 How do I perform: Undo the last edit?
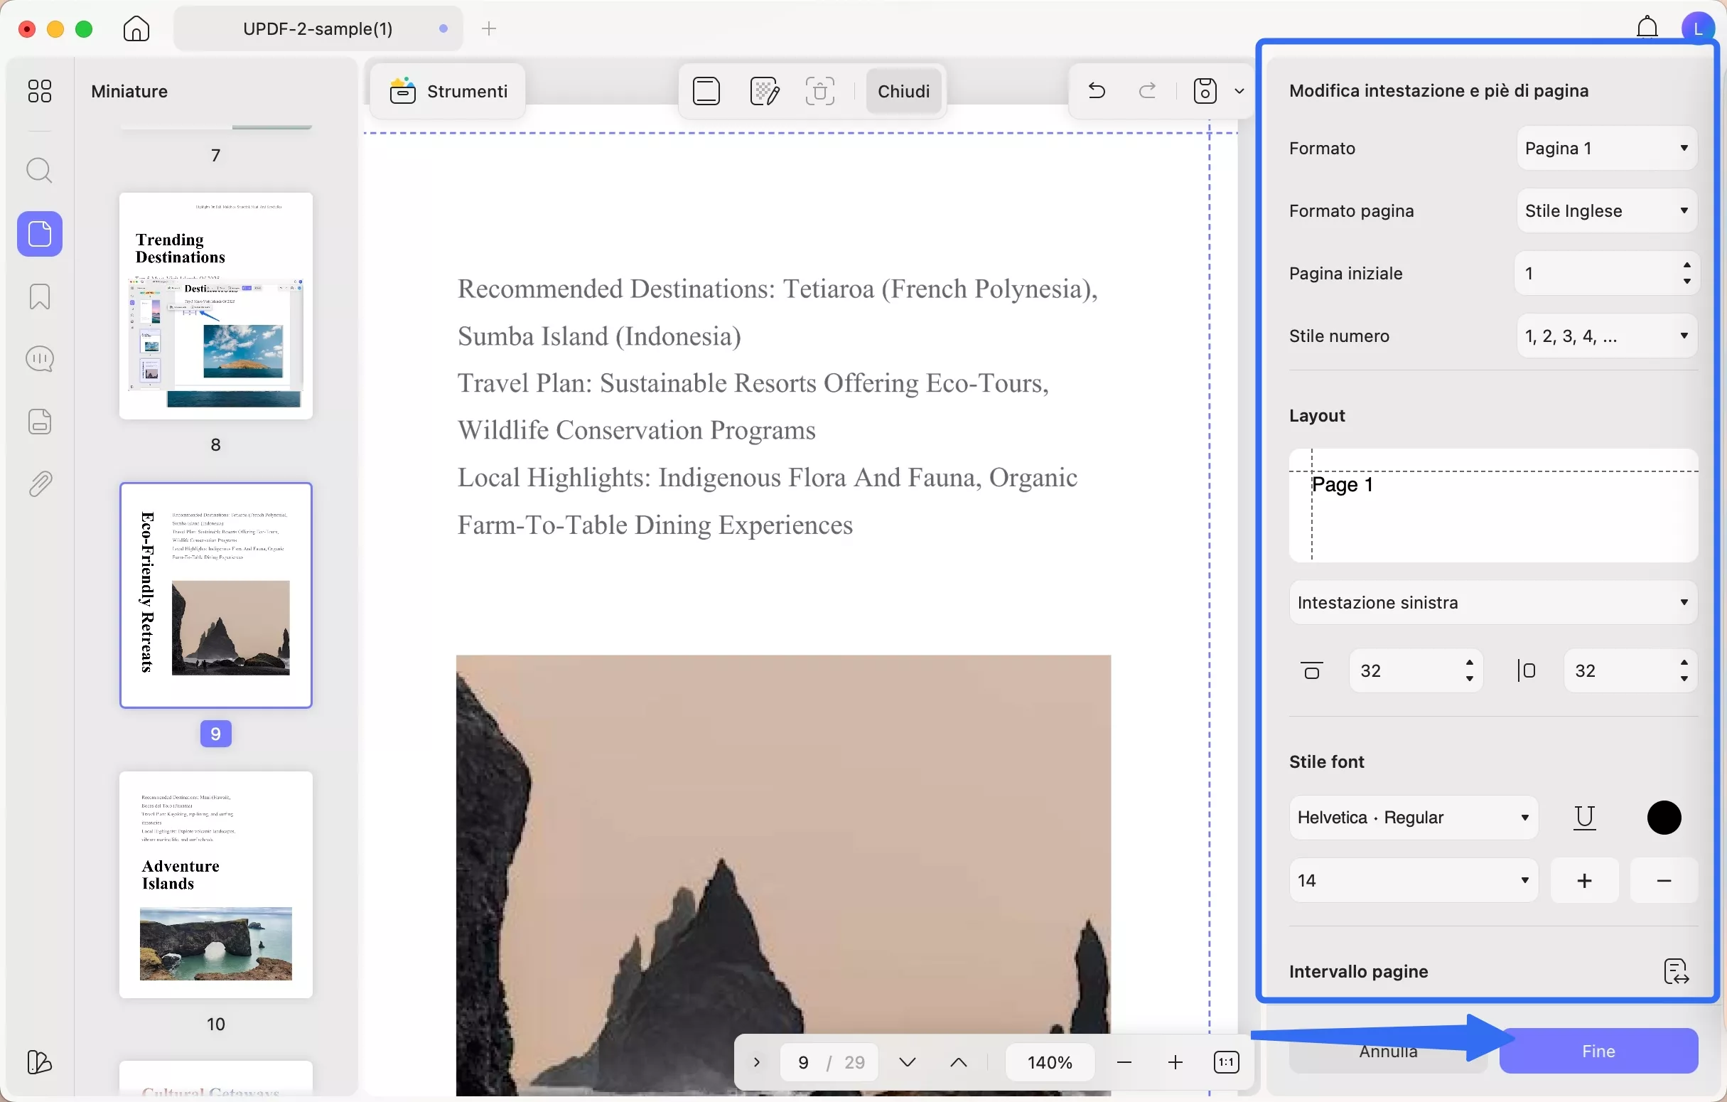[x=1096, y=90]
